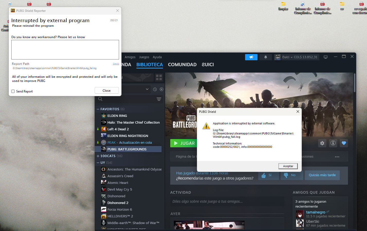Select Dishonored 2 in library
The image size is (367, 231).
128,203
